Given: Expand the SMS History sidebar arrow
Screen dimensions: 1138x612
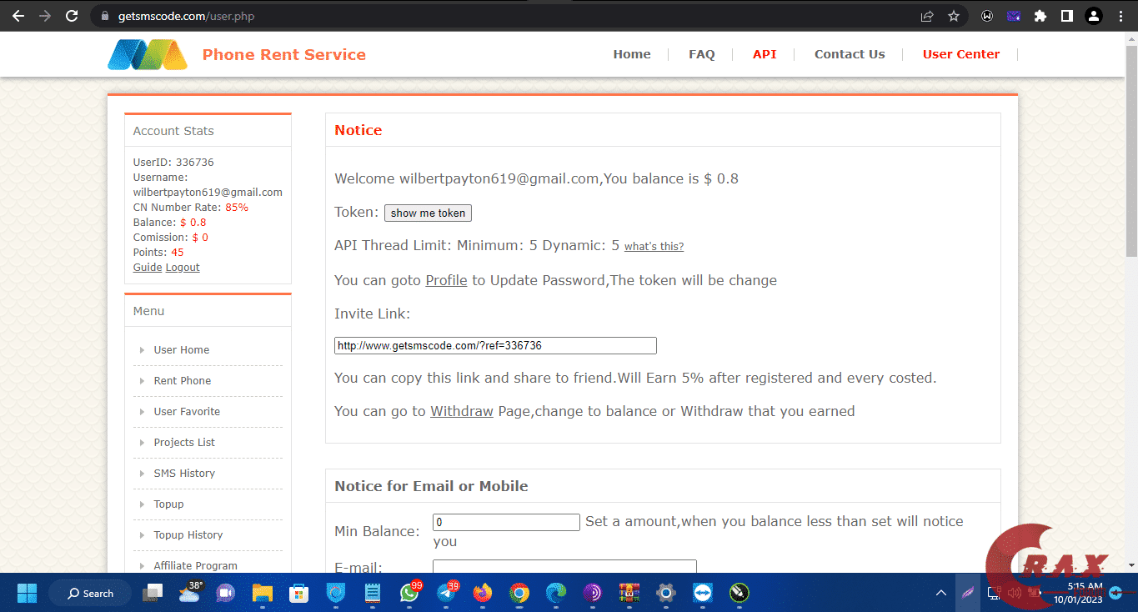Looking at the screenshot, I should point(142,474).
